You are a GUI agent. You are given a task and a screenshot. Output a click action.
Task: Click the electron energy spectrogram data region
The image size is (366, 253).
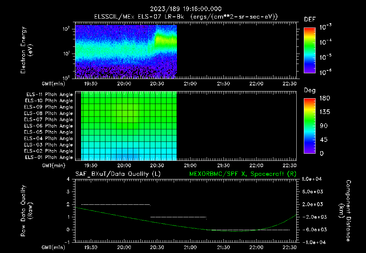(x=126, y=51)
